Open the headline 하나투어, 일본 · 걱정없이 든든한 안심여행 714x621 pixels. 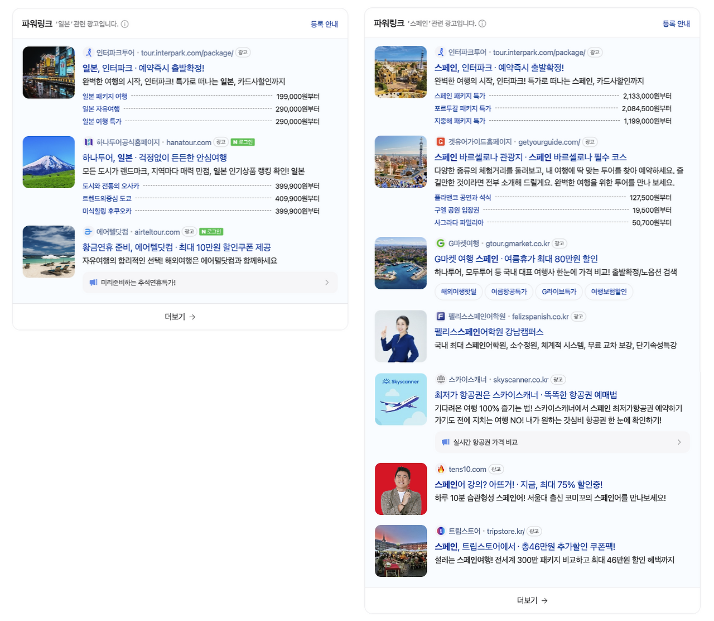pos(155,157)
